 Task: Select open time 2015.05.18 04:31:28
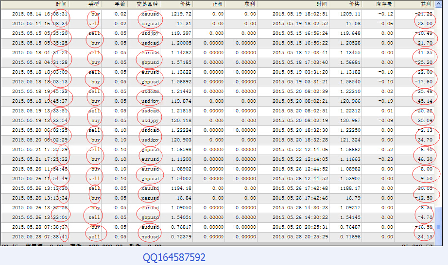(40, 62)
